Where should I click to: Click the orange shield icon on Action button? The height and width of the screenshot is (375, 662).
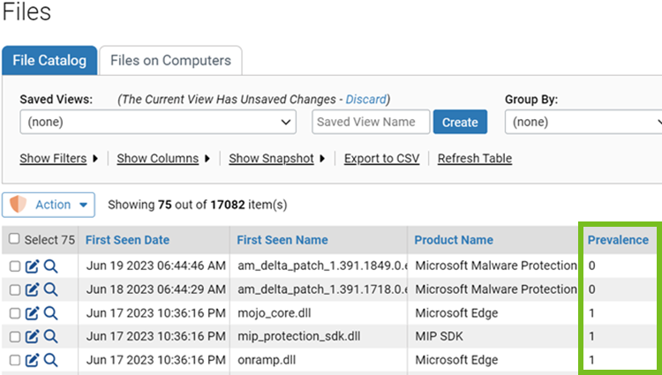[19, 205]
